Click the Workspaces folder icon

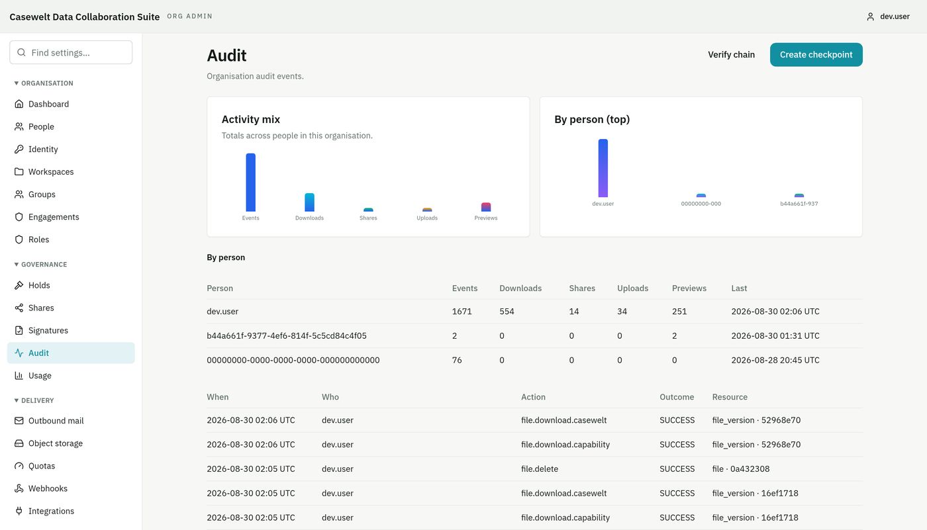point(19,171)
